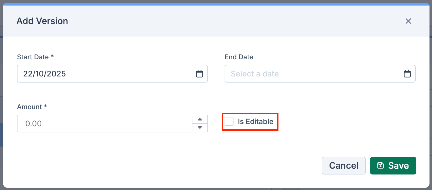Focus the Start Date input field

coord(112,74)
